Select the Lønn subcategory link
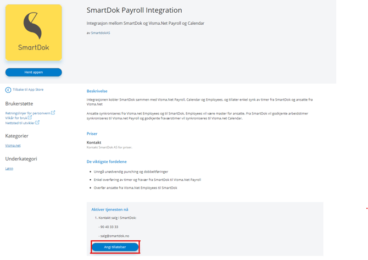The height and width of the screenshot is (260, 368). pos(9,169)
